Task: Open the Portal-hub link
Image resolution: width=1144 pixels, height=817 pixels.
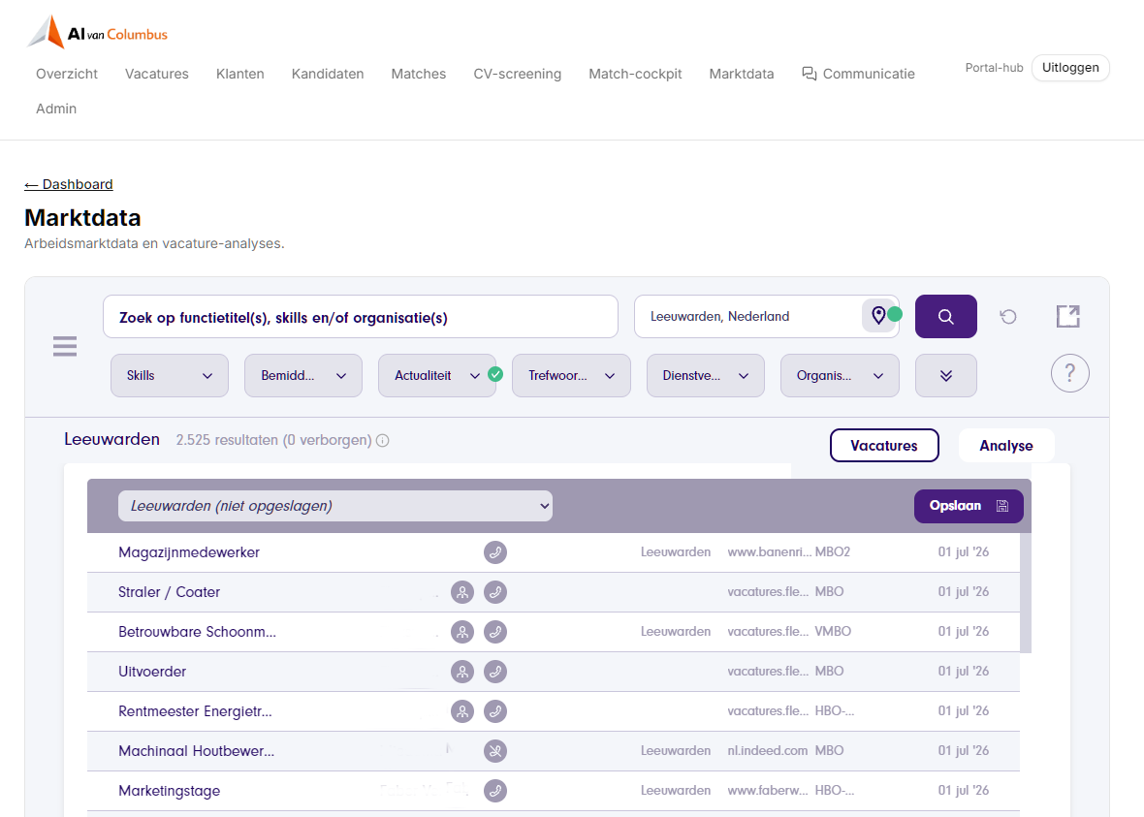Action: [x=994, y=68]
